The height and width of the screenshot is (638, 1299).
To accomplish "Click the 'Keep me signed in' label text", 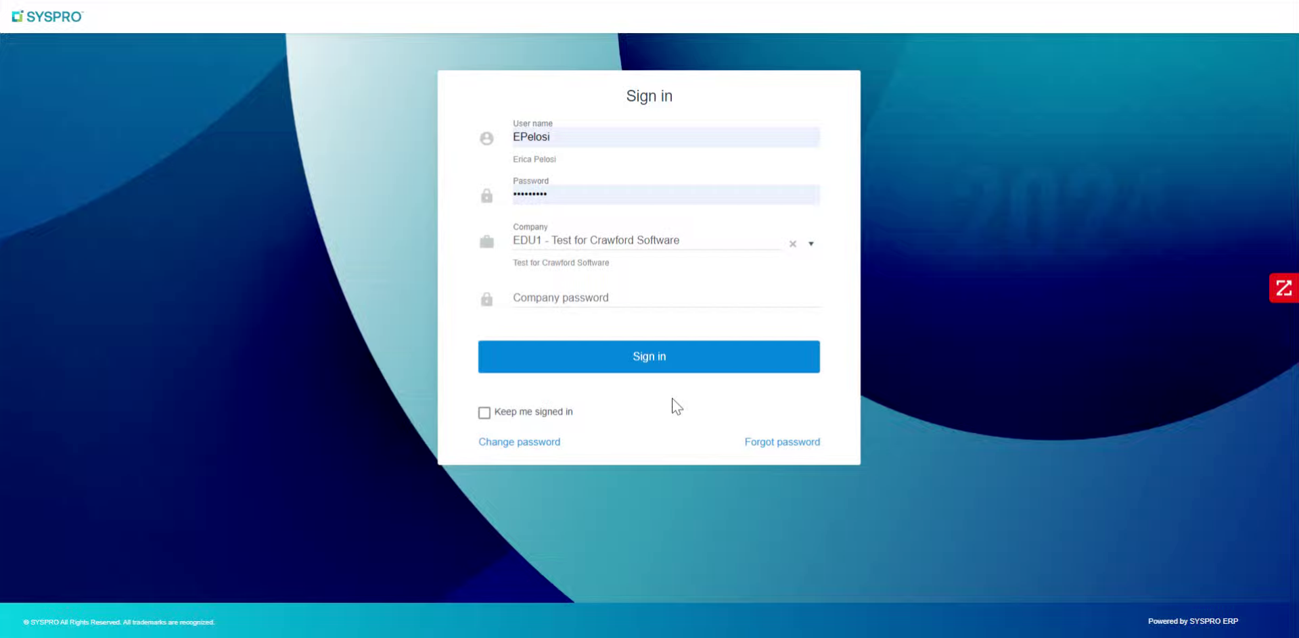I will (x=534, y=412).
